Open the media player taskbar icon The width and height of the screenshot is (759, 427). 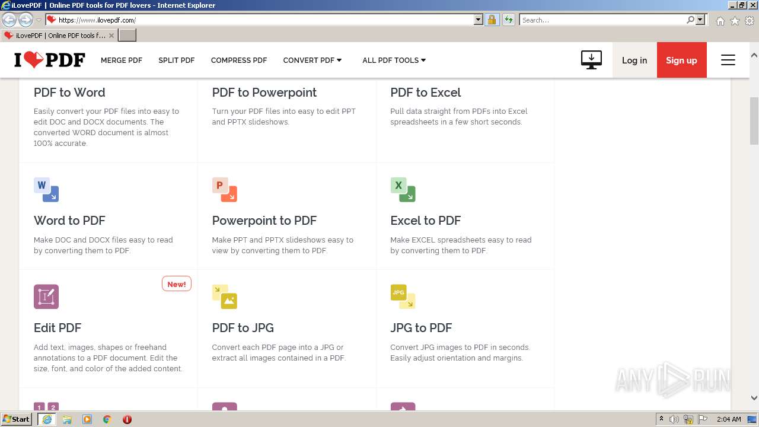(x=87, y=419)
